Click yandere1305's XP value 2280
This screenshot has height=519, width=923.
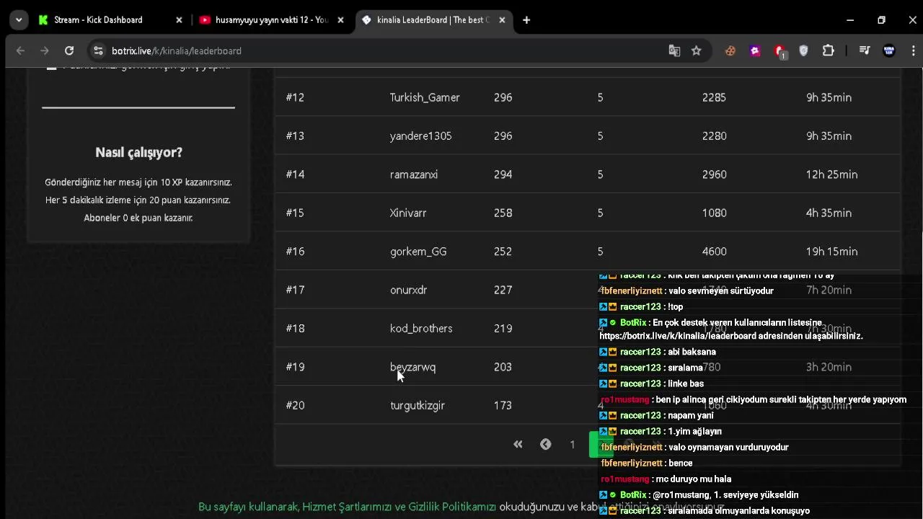point(714,136)
